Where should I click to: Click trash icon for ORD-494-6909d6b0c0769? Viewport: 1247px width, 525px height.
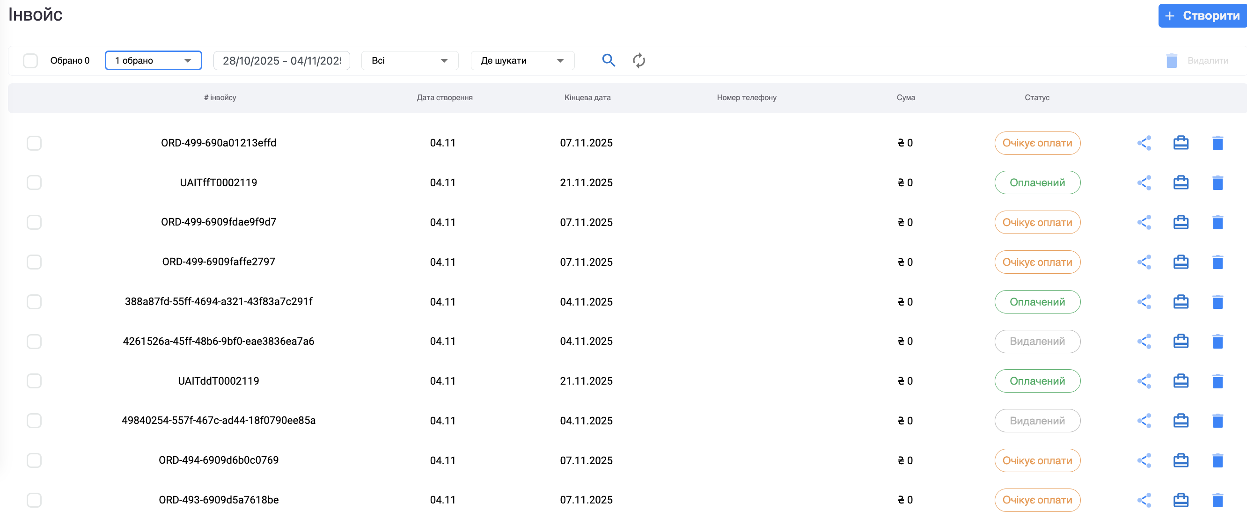click(1217, 460)
